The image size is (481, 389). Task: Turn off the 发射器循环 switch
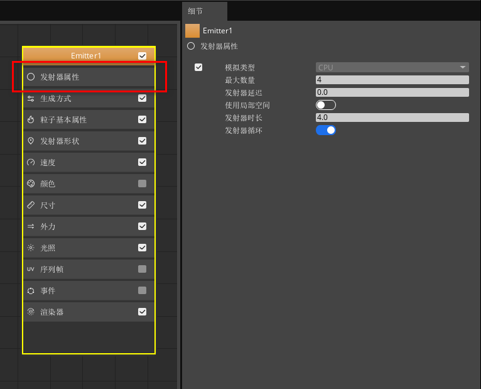tap(326, 130)
